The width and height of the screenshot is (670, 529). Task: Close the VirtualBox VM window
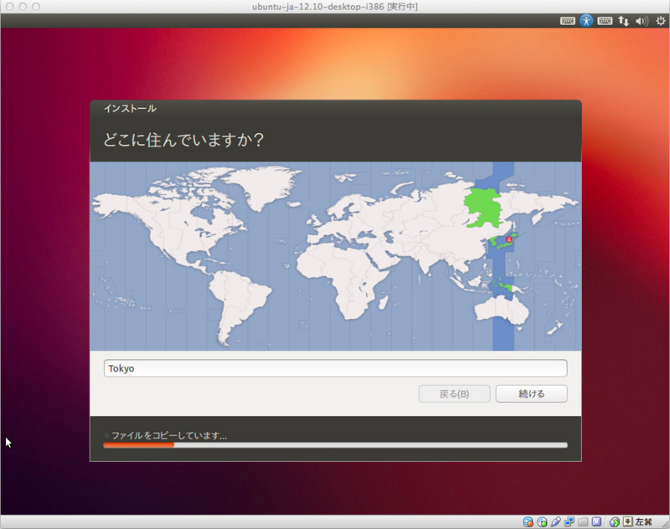pyautogui.click(x=9, y=7)
